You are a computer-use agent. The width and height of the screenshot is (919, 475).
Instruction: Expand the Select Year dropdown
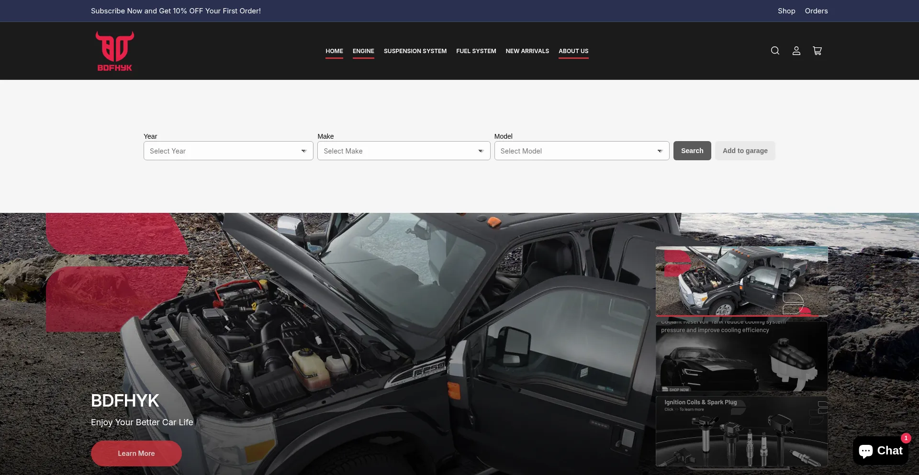[228, 151]
